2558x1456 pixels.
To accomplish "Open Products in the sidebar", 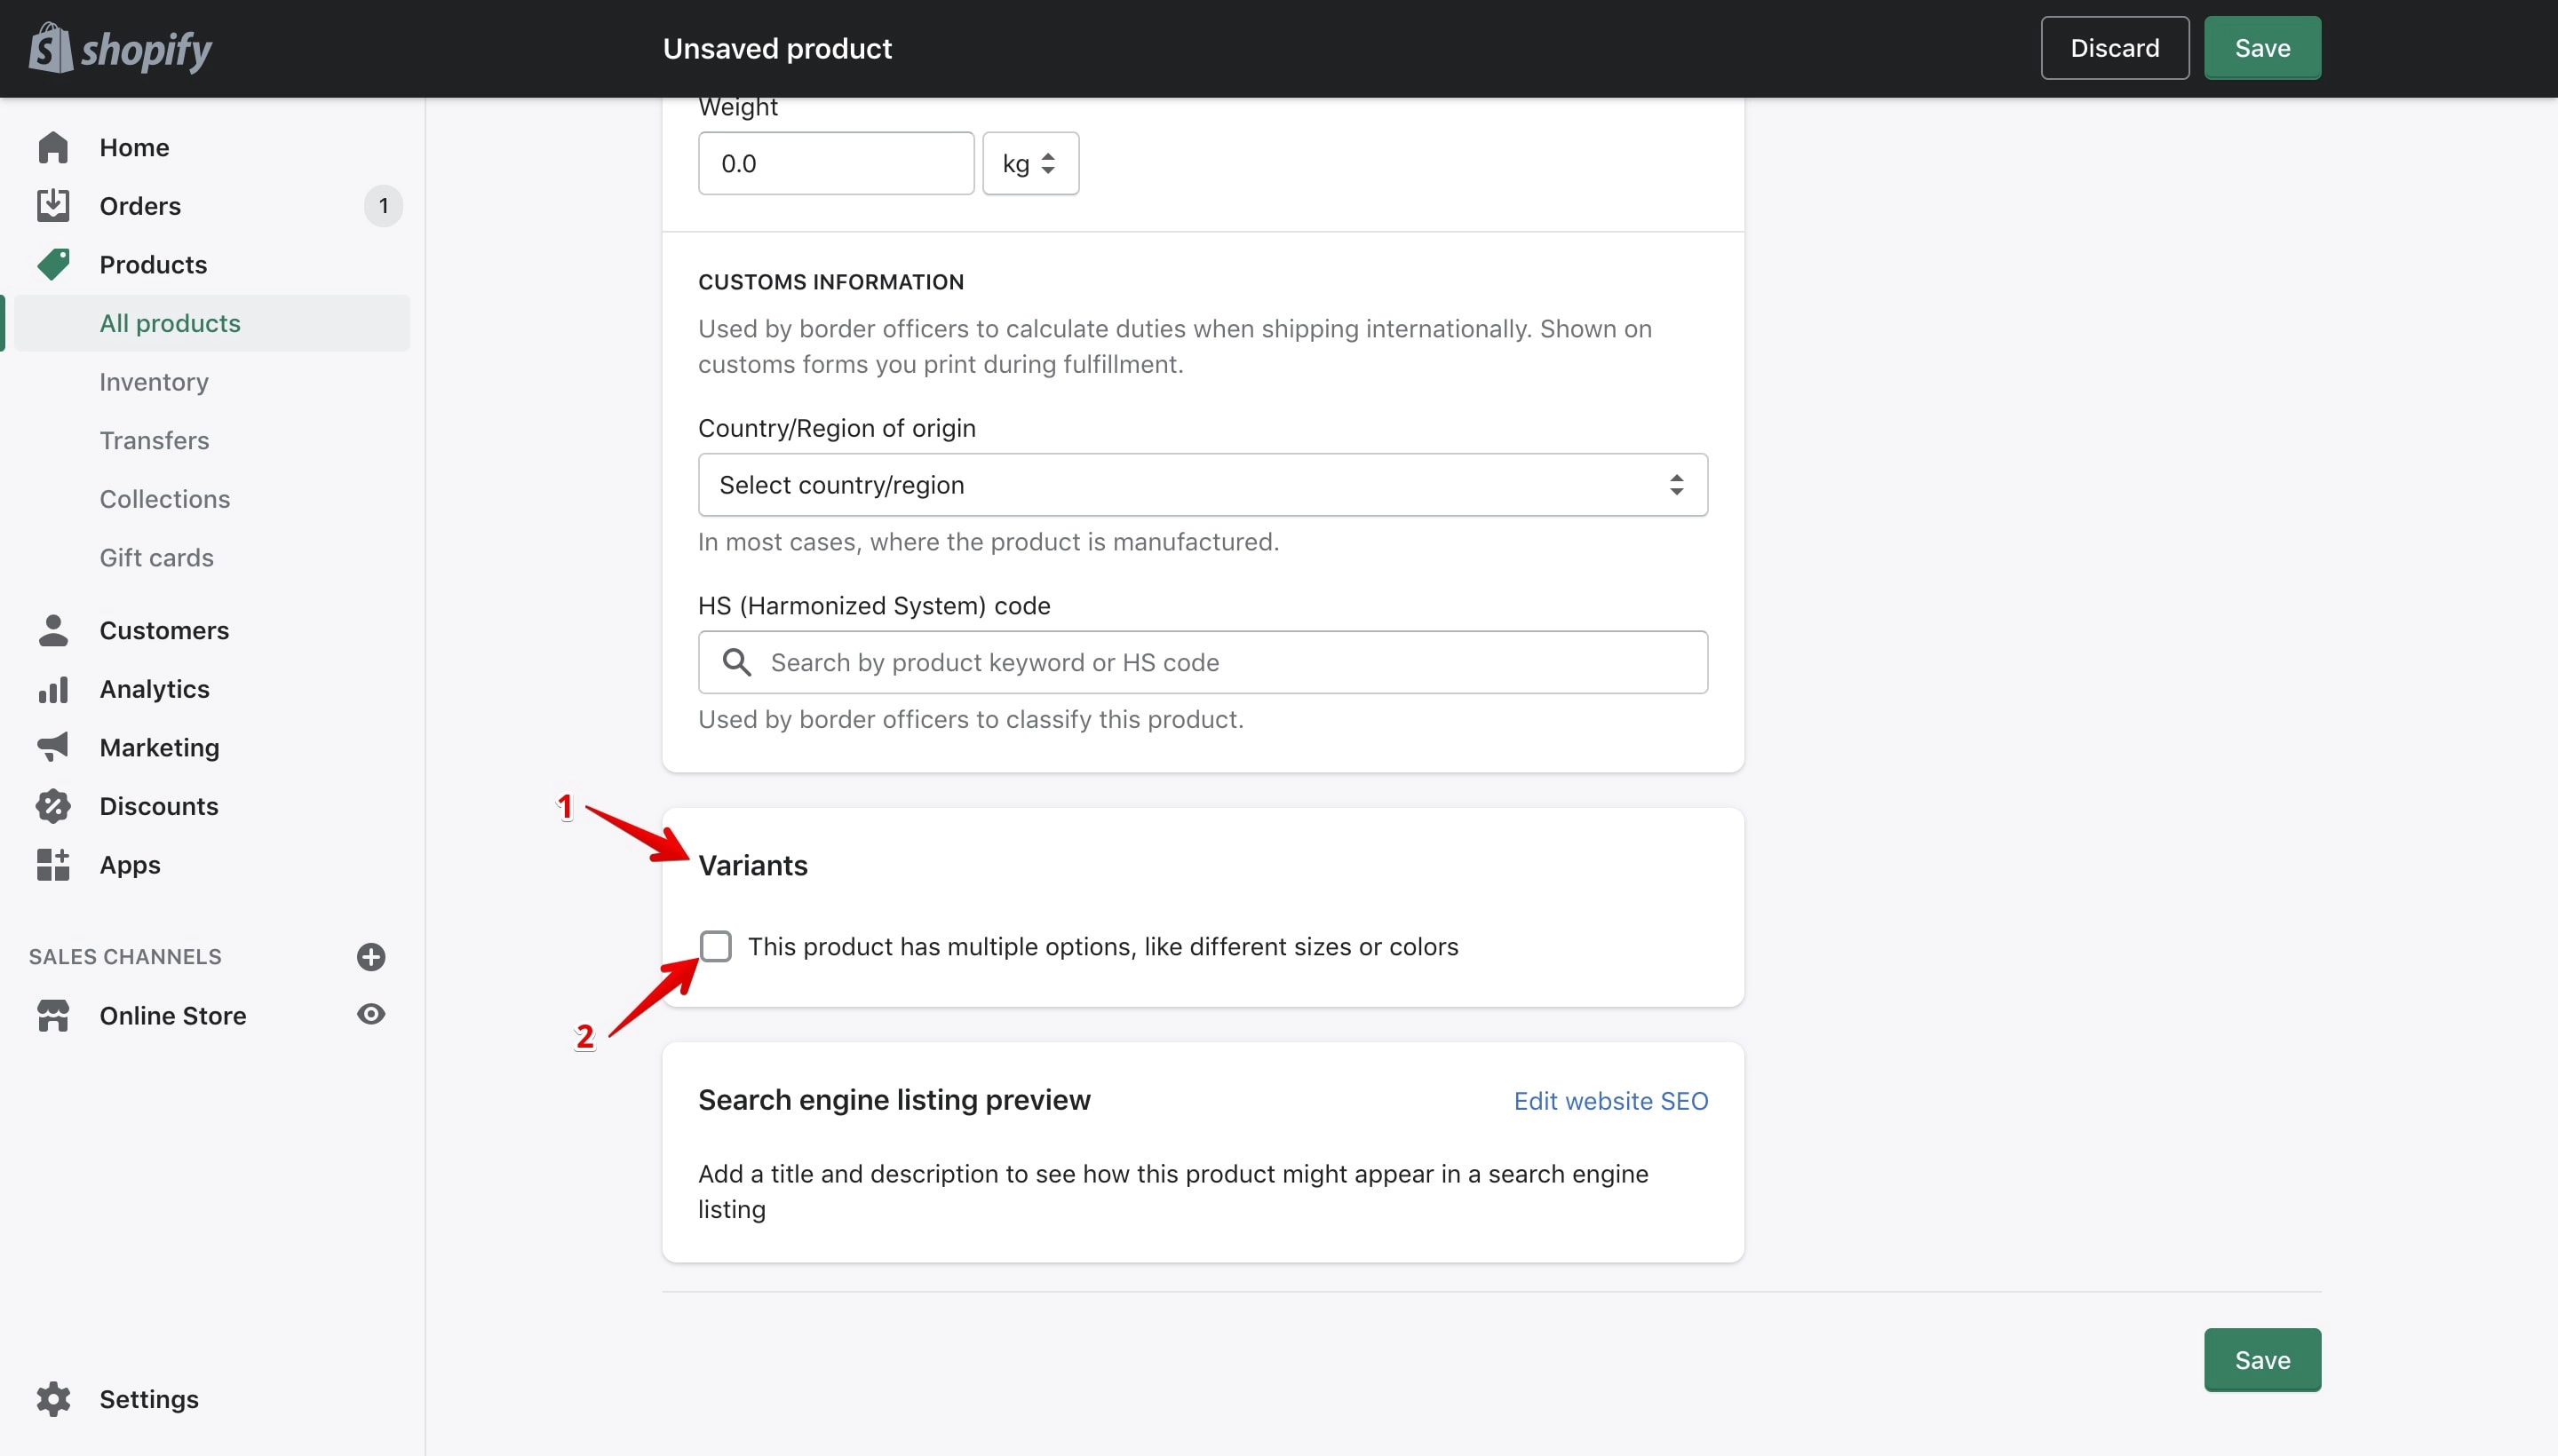I will click(153, 264).
